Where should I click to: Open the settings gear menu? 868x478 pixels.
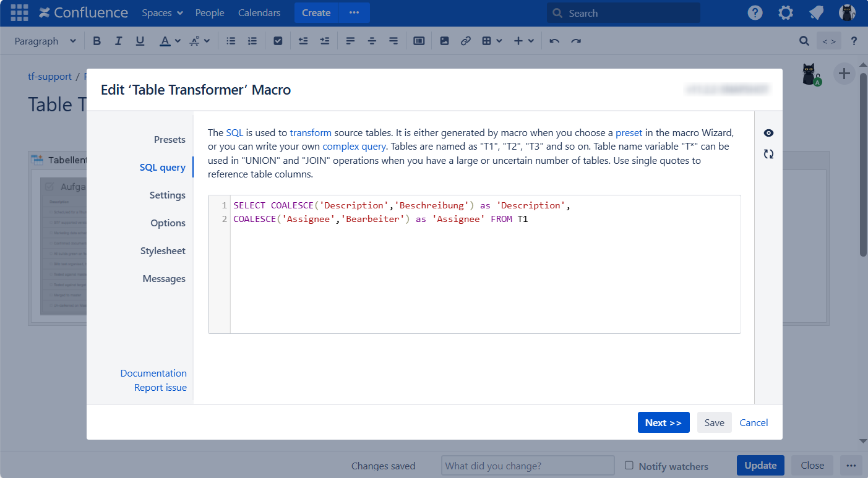point(786,13)
